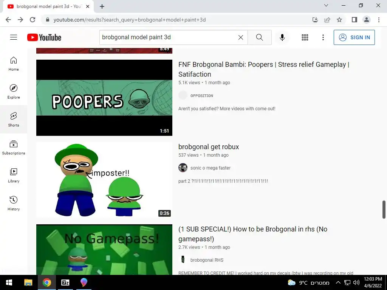387x290 pixels.
Task: Open History in the sidebar
Action: [x=14, y=203]
